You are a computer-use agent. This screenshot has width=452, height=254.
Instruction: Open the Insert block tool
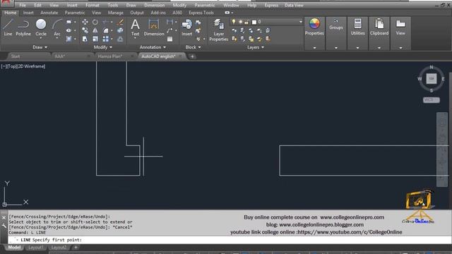[186, 28]
